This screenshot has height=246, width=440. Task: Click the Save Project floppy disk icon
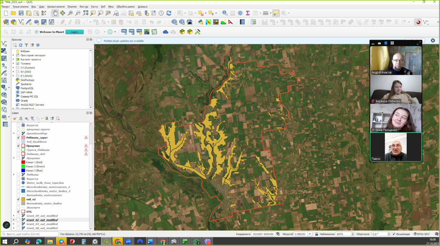[21, 13]
